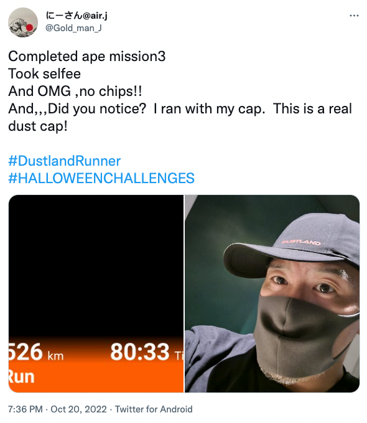Click the orange Run label in image

22,377
